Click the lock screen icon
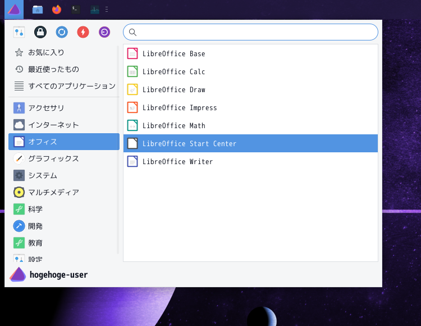The image size is (421, 326). 40,32
